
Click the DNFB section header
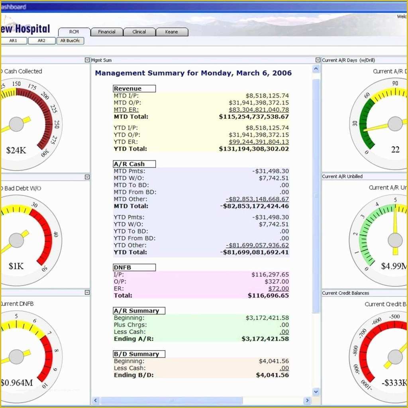click(x=134, y=267)
